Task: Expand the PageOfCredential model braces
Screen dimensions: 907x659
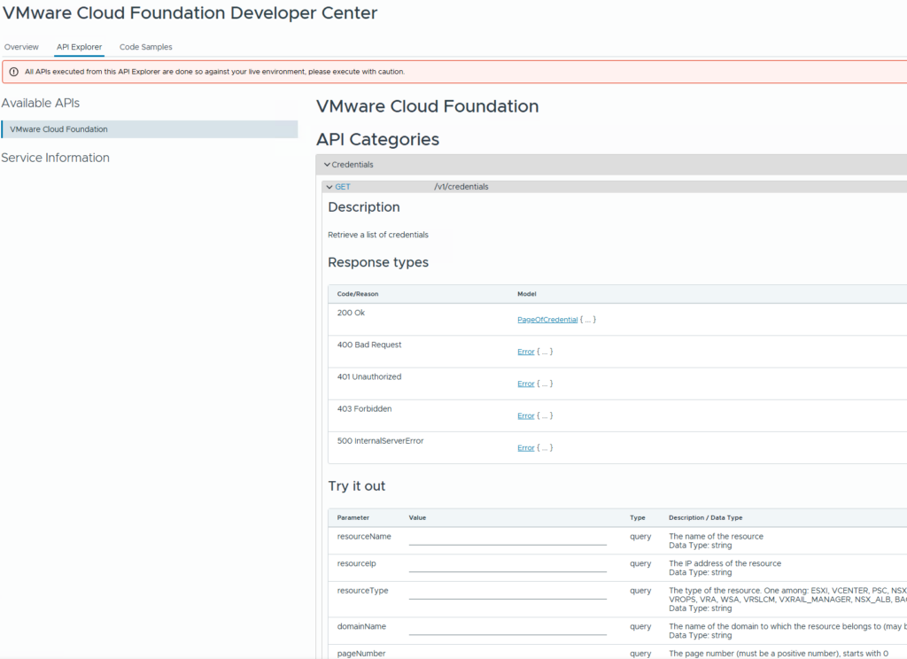Action: (x=587, y=319)
